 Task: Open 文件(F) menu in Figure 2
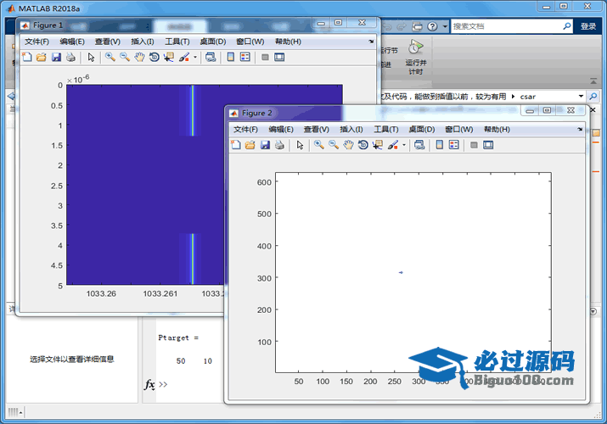(245, 129)
